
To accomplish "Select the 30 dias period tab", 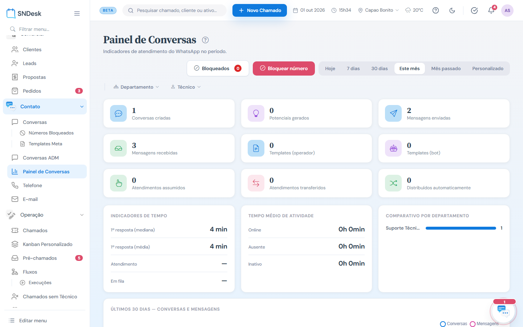I will click(380, 68).
